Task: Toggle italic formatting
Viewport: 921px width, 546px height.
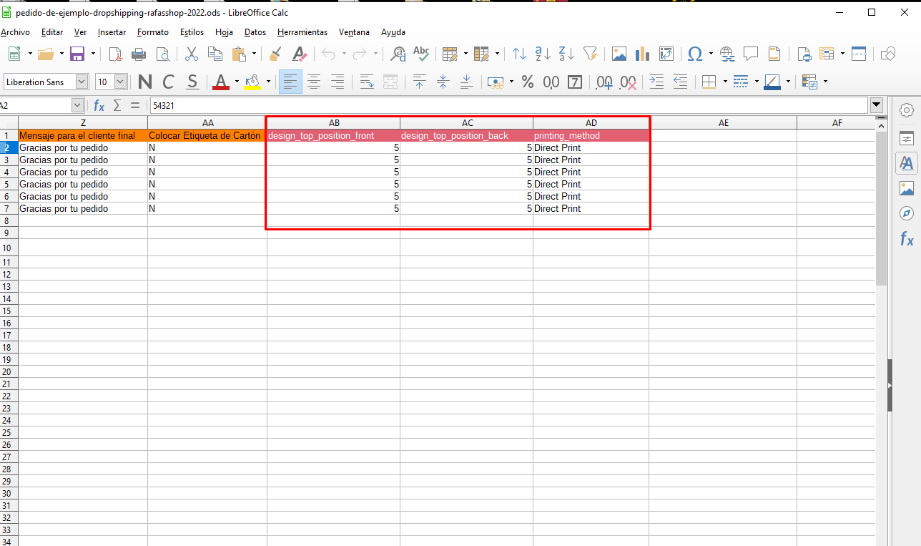Action: click(168, 82)
